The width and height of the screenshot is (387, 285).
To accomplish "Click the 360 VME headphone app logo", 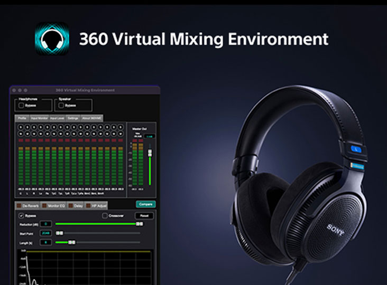I will tap(52, 39).
